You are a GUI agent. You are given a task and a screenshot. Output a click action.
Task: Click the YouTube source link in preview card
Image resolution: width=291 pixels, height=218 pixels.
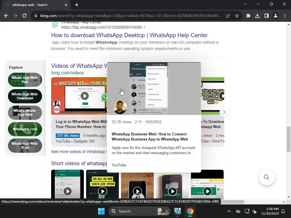pos(119,165)
